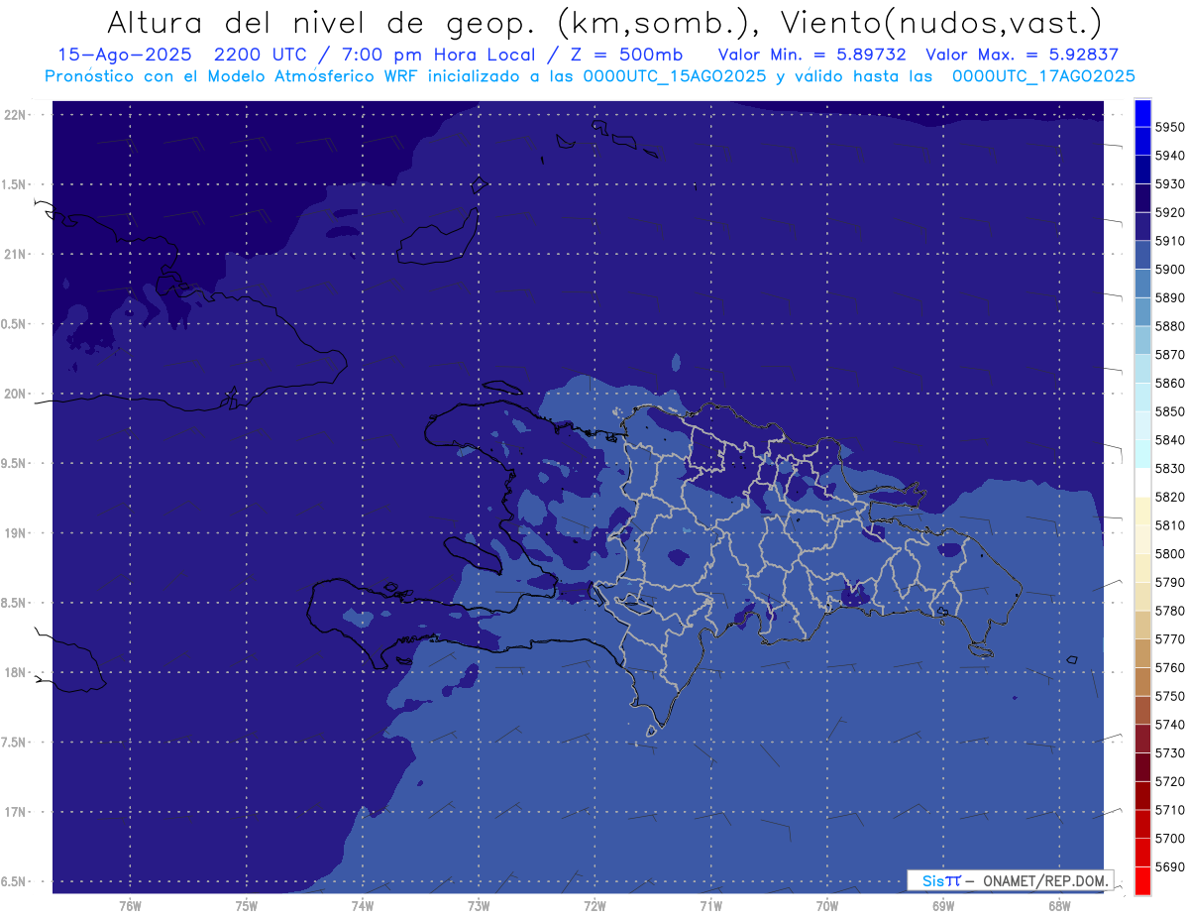Click the '5700' legend value
This screenshot has height=919, width=1189.
(x=1169, y=839)
